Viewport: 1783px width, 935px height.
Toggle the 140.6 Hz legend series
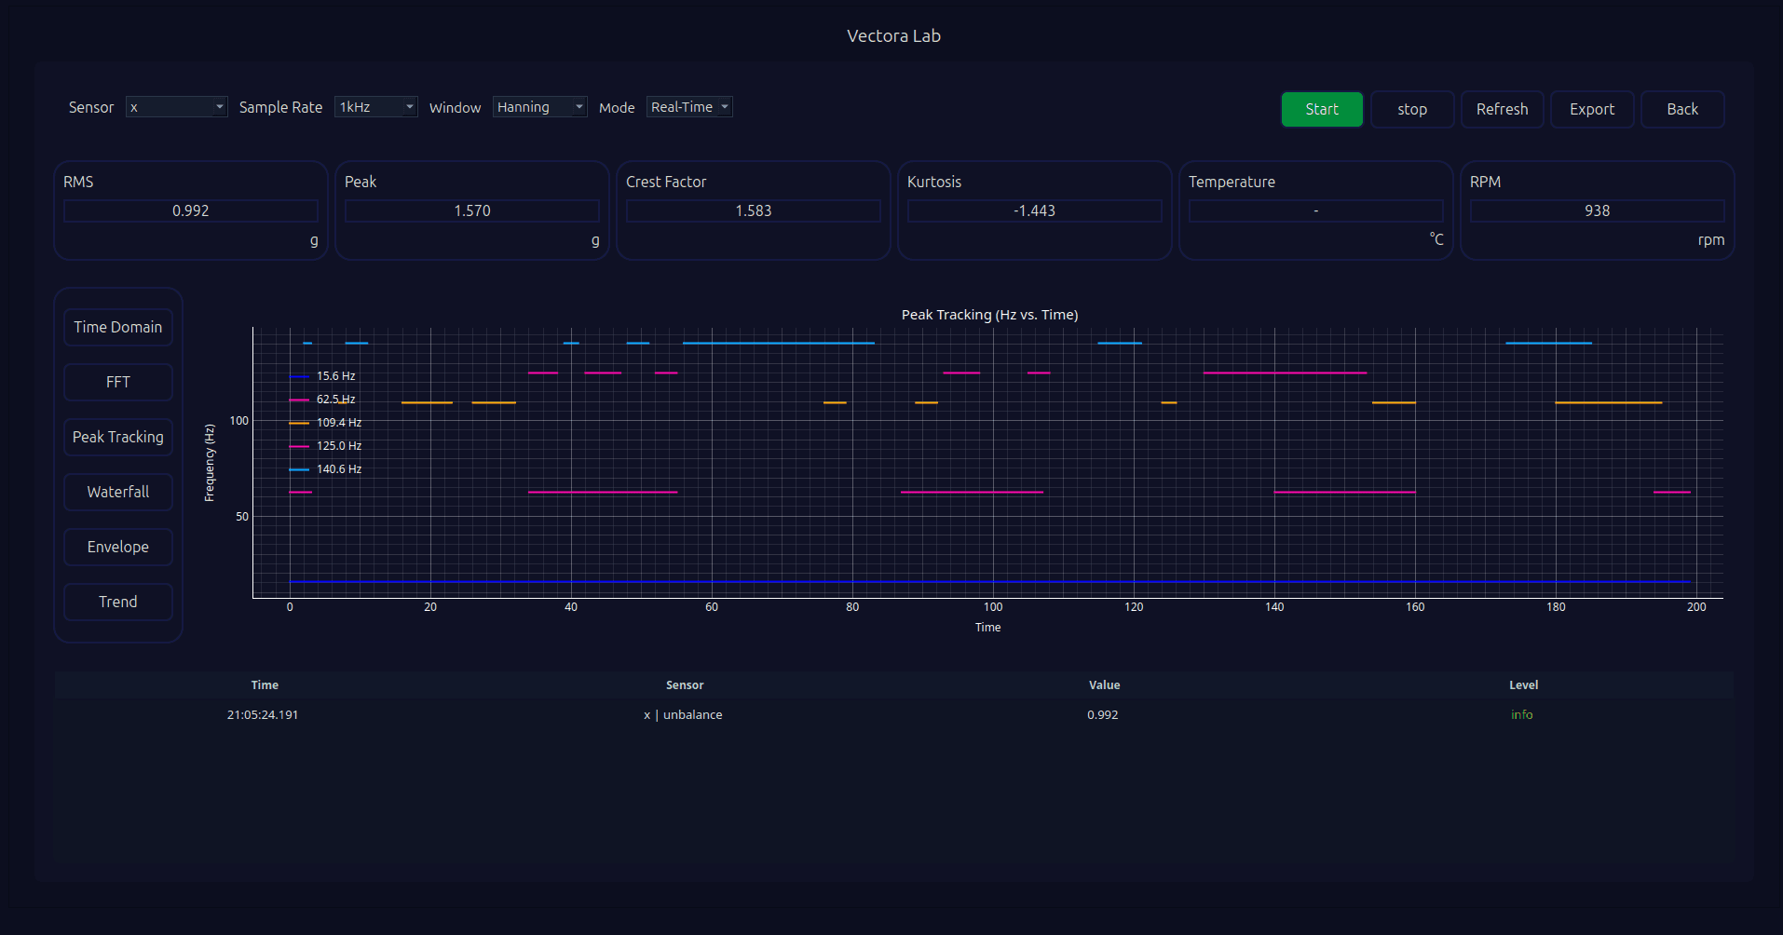[x=326, y=469]
